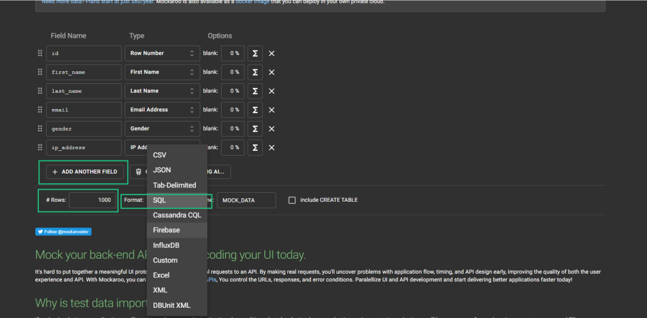Follow @mockaroodev on Twitter
The height and width of the screenshot is (318, 647).
(x=63, y=232)
